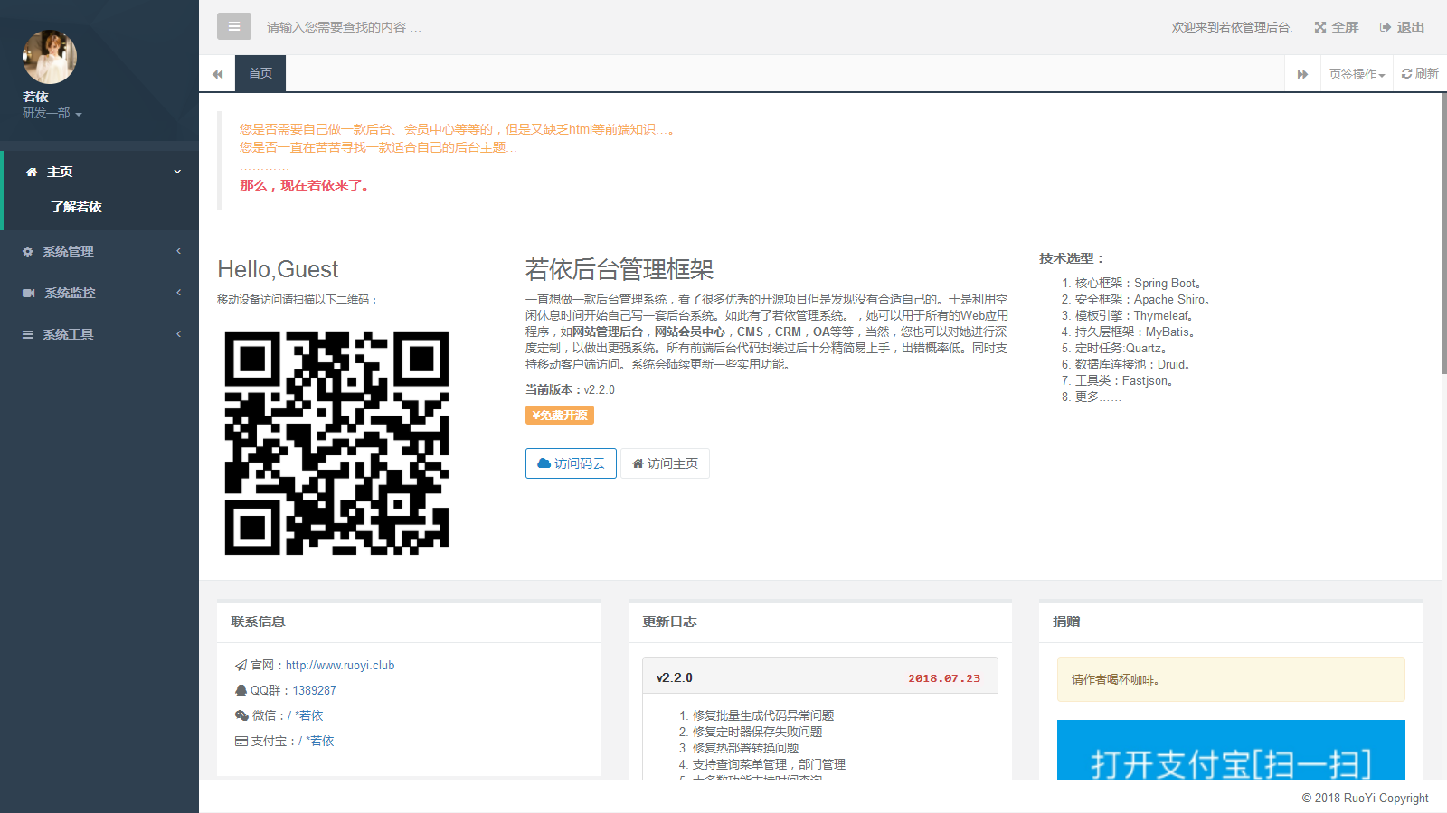1447x813 pixels.
Task: Open the 页签操作 dropdown
Action: (1357, 74)
